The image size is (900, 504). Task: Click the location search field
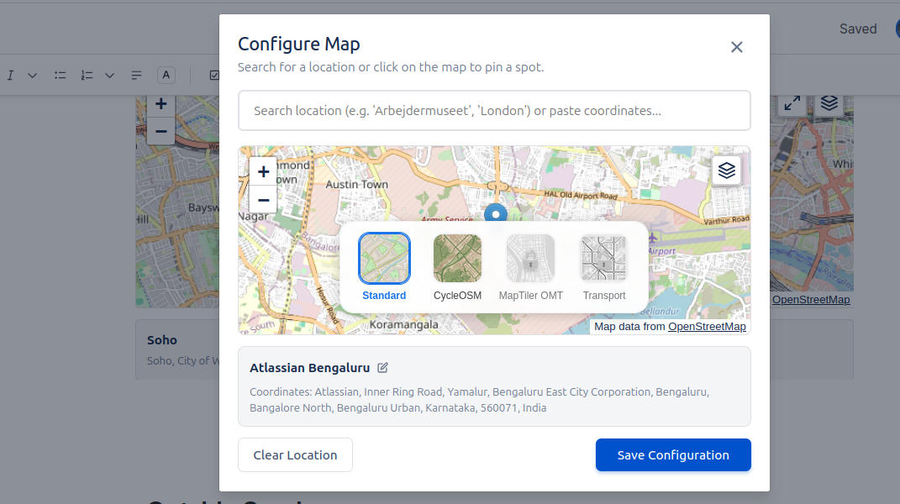[494, 110]
